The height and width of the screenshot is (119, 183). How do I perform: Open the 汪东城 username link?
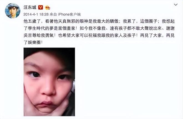[30, 7]
